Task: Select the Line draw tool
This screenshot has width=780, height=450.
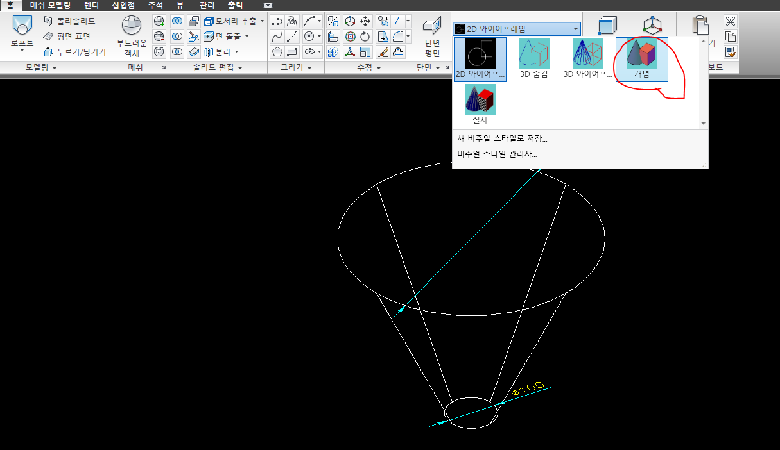Action: pyautogui.click(x=293, y=37)
